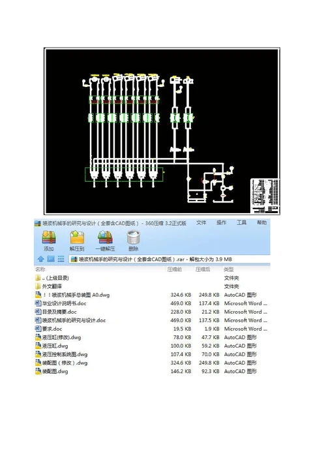This screenshot has height=462, width=326.
Task: Switch to the list view icon
Action: (61, 259)
